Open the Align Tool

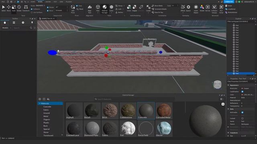90,9
